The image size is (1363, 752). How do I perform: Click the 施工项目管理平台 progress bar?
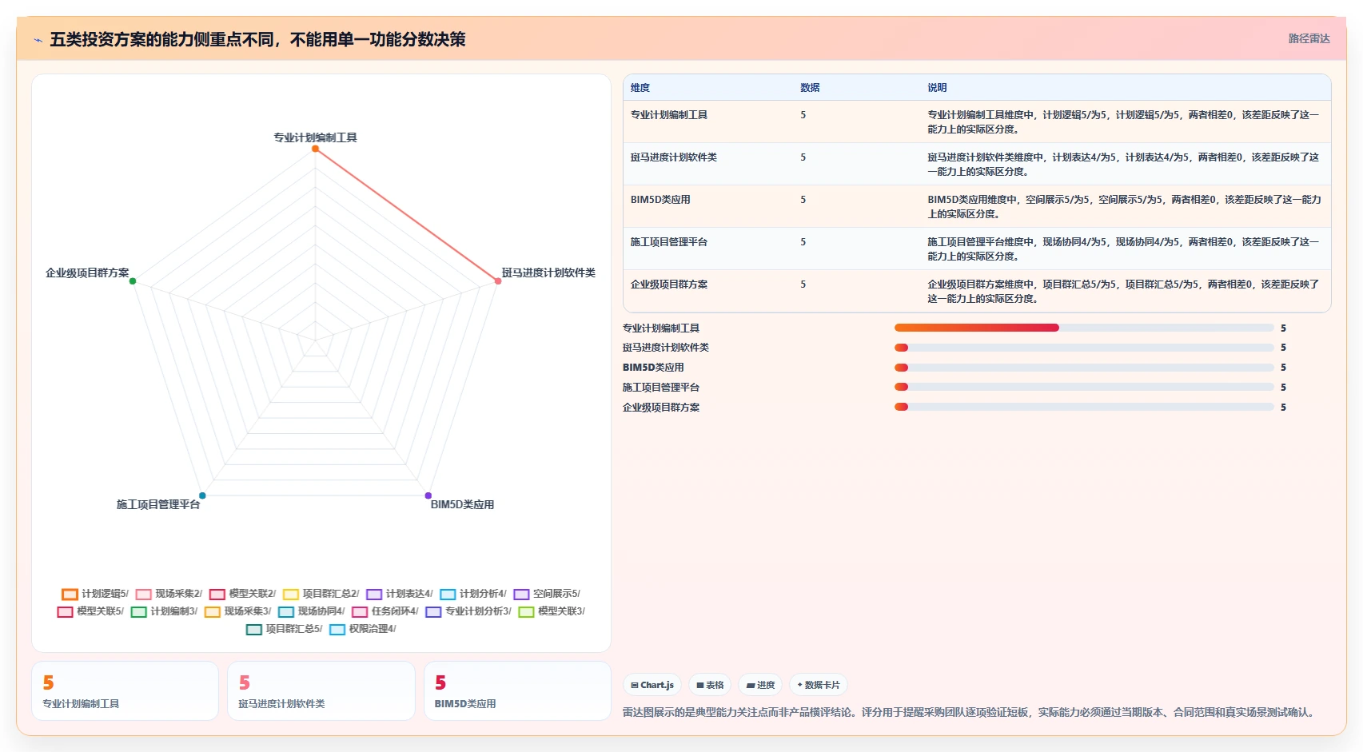pos(1084,387)
